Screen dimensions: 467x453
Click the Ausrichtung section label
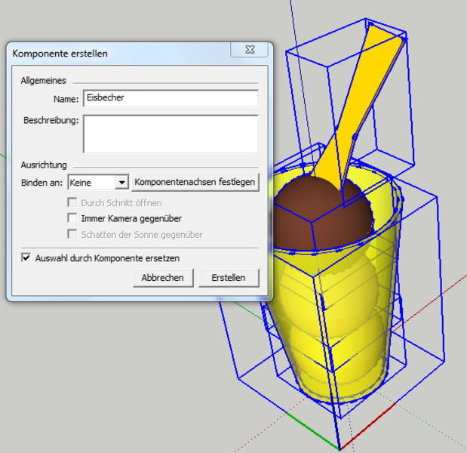click(x=44, y=165)
